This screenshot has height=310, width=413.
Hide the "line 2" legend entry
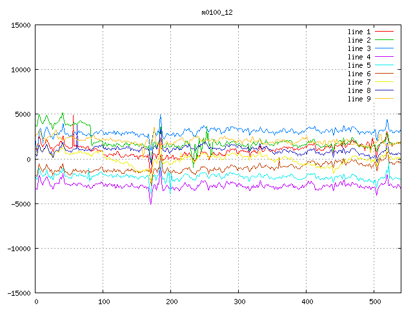coord(359,40)
